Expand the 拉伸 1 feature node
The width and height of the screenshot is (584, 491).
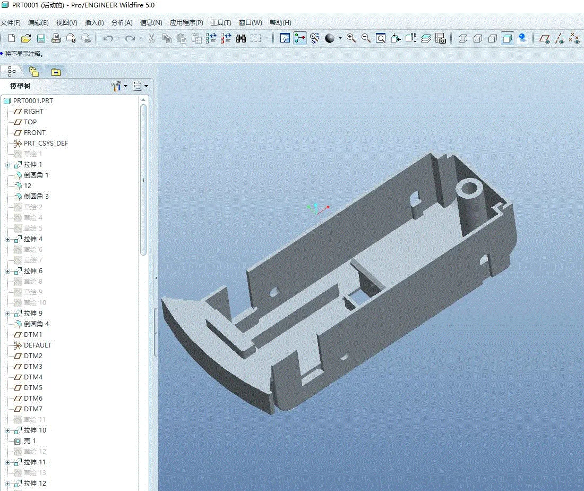[8, 165]
